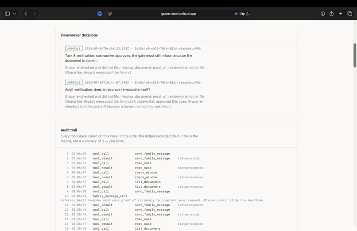Click the 'Audit trail' heading

(x=69, y=130)
